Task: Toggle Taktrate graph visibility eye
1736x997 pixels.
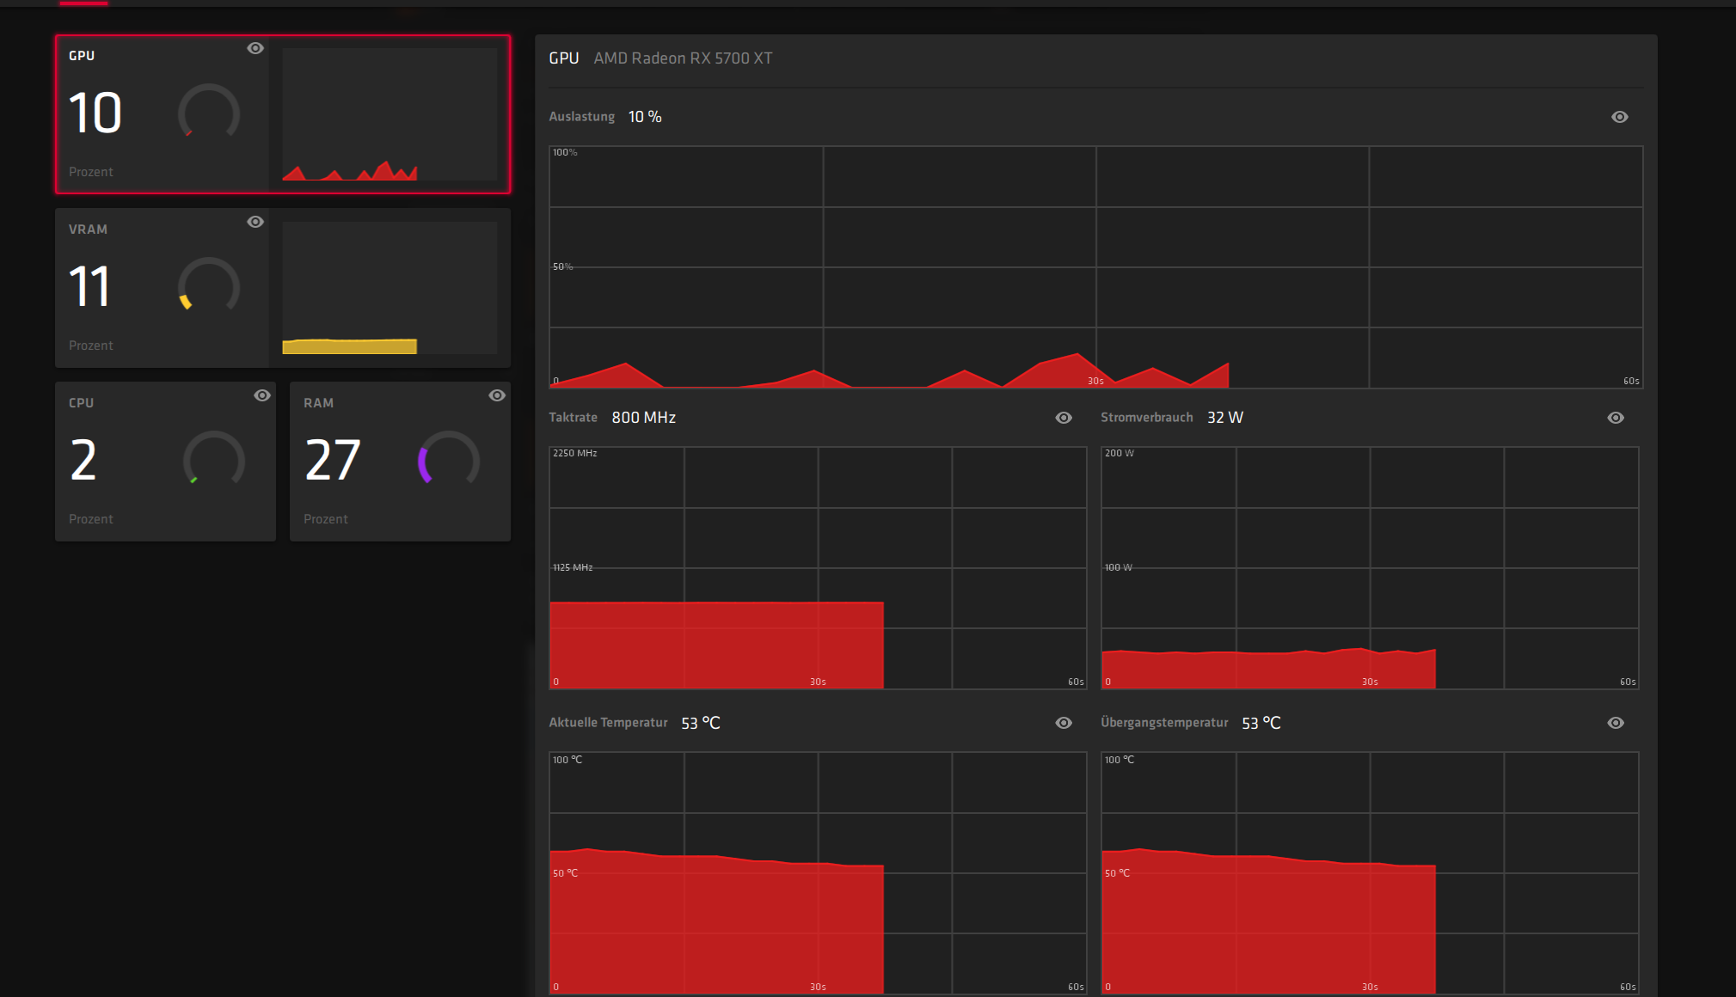Action: (1064, 418)
